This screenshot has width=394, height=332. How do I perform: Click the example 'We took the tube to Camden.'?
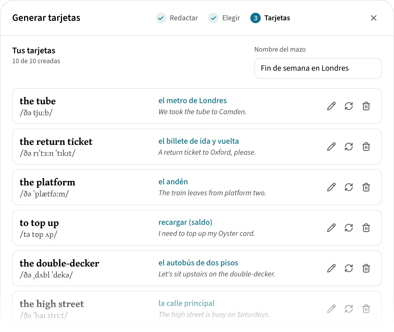pyautogui.click(x=202, y=112)
